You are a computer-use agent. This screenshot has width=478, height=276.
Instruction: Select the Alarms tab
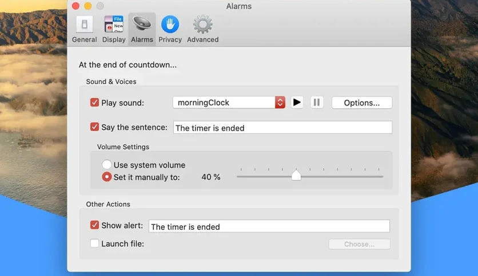[x=142, y=29]
